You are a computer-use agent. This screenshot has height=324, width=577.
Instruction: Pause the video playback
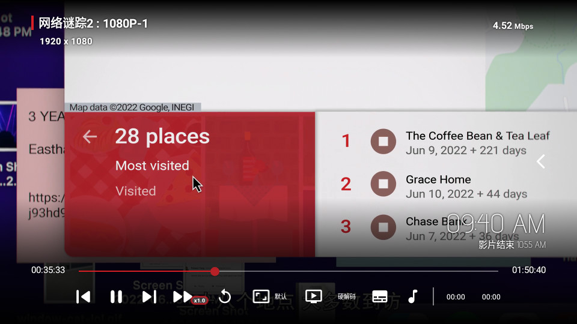pyautogui.click(x=116, y=296)
